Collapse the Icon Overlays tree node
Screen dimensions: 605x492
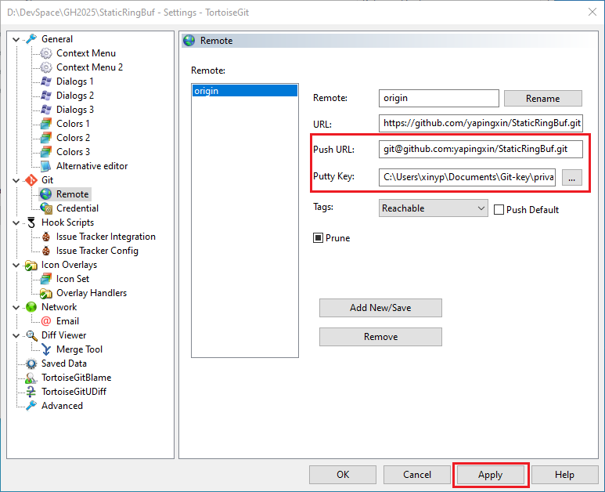[16, 265]
